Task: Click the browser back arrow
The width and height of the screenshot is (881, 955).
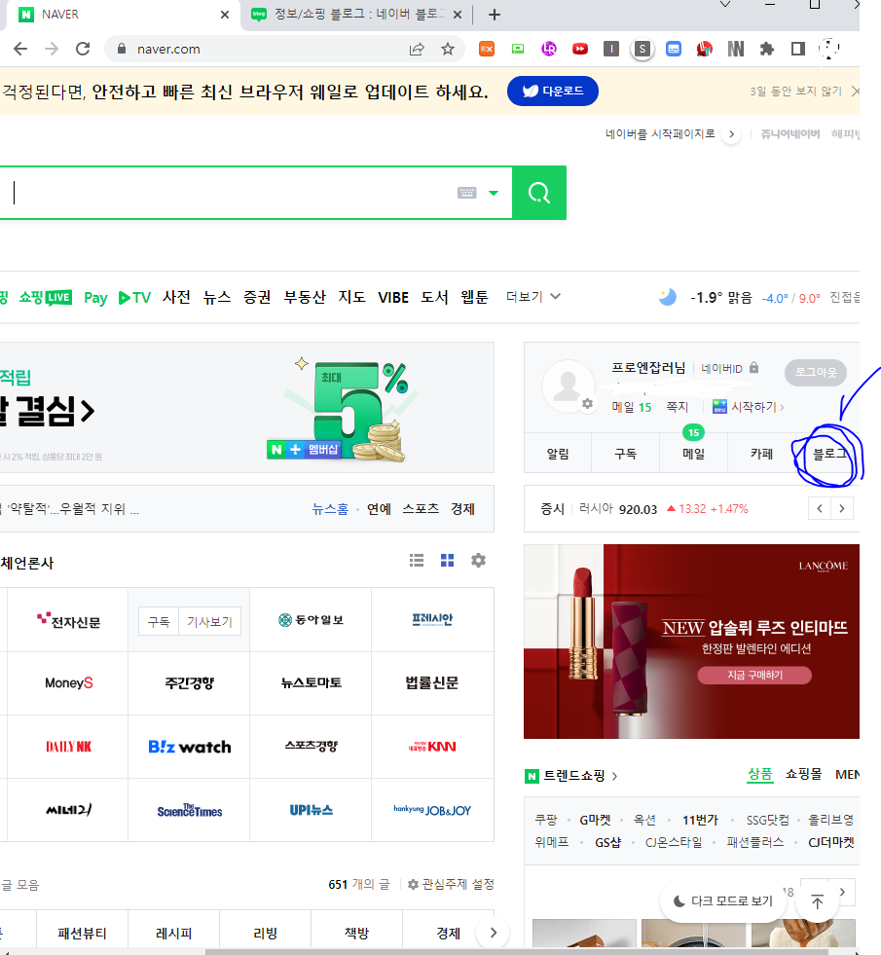Action: pyautogui.click(x=20, y=49)
